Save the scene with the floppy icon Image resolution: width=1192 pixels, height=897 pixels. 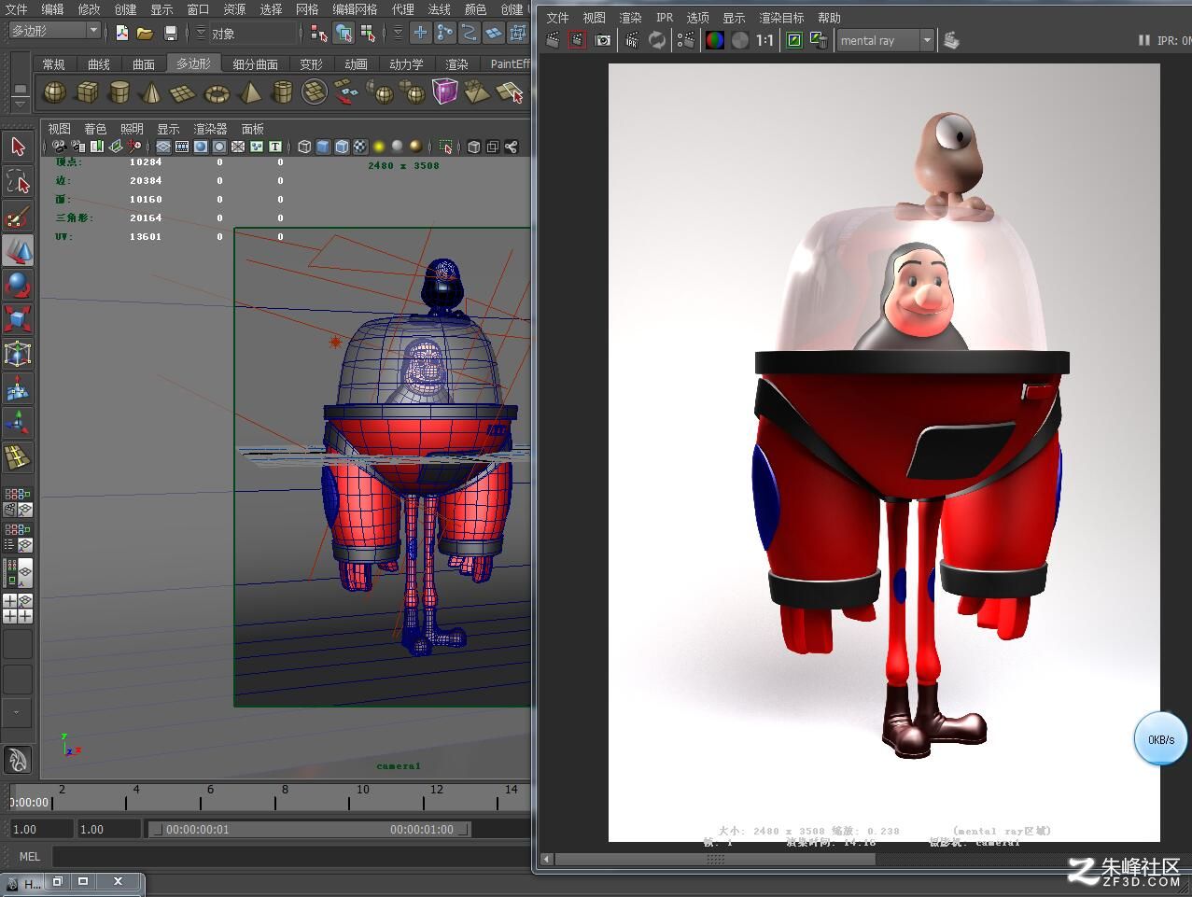[x=170, y=33]
